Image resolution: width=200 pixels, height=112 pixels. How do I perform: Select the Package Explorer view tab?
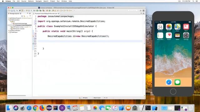coord(14,13)
